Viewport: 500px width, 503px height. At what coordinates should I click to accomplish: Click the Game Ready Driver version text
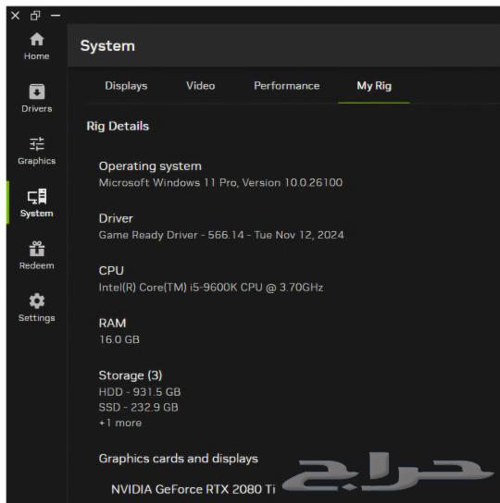coord(221,235)
